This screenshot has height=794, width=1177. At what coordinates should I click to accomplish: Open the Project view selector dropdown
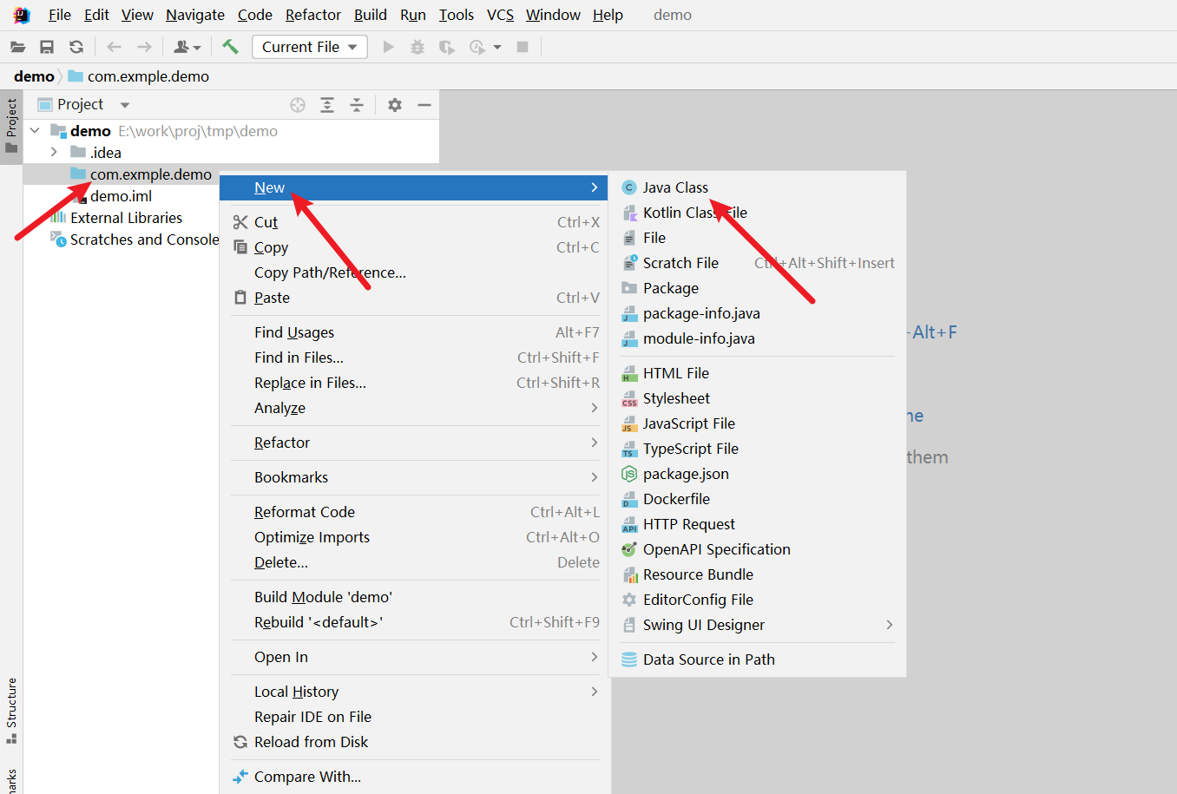point(125,105)
